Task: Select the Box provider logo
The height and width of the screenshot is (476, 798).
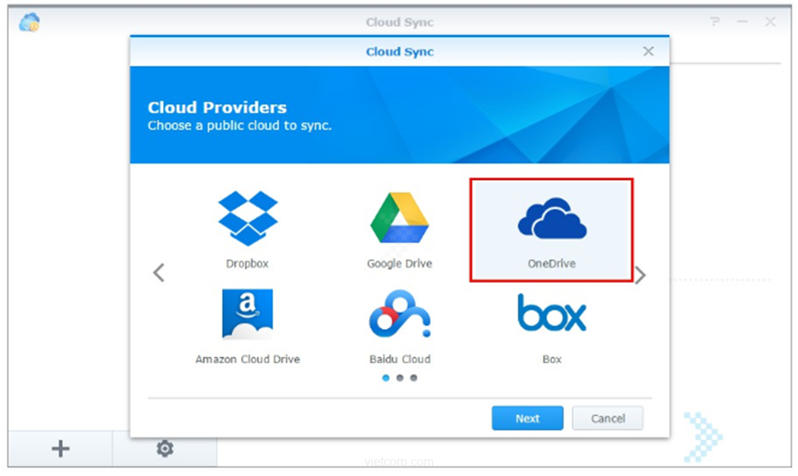Action: coord(551,312)
